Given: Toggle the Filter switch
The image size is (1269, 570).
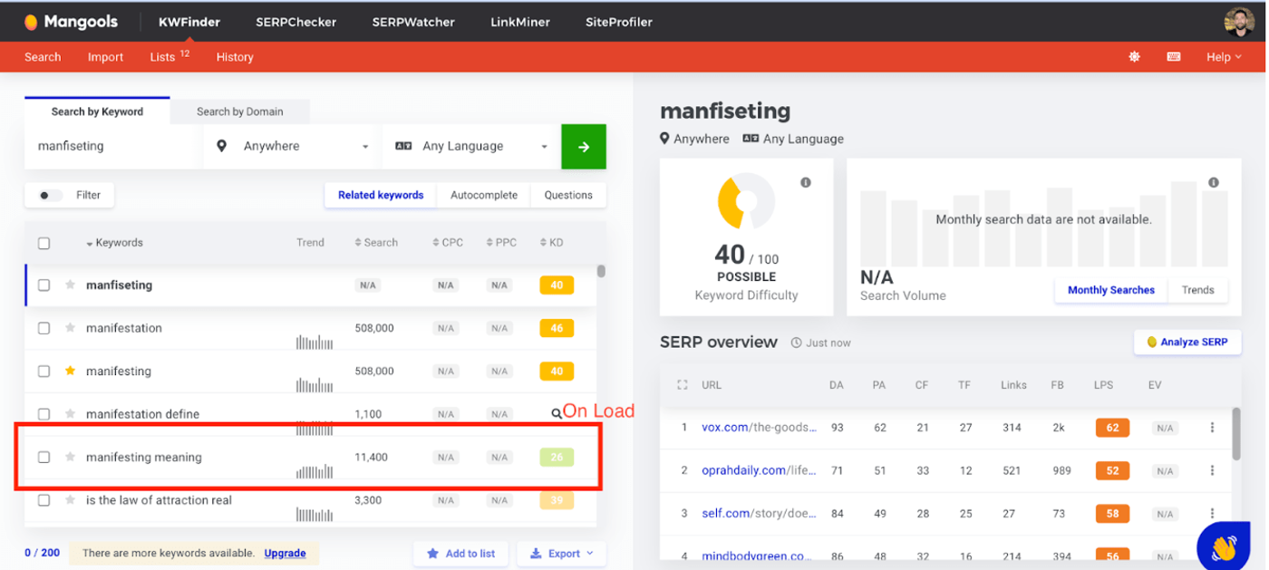Looking at the screenshot, I should (x=51, y=196).
